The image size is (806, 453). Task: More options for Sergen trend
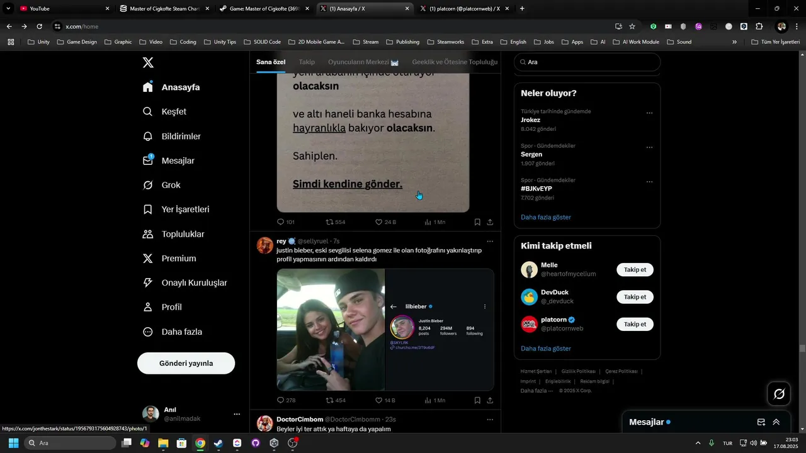pyautogui.click(x=649, y=148)
